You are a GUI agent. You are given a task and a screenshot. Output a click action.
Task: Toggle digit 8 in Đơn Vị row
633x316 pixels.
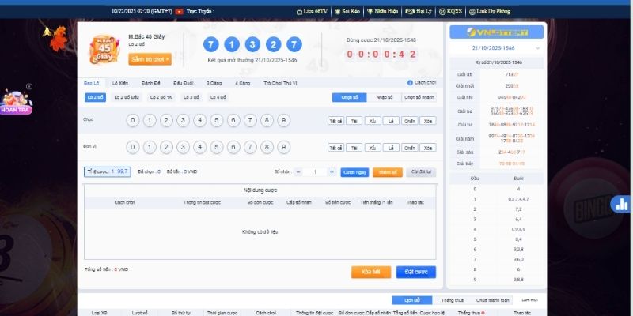point(267,147)
